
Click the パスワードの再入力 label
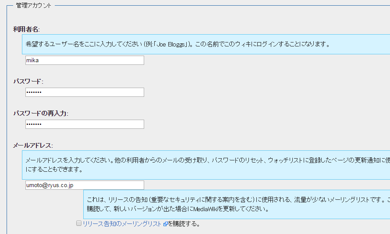click(x=40, y=113)
